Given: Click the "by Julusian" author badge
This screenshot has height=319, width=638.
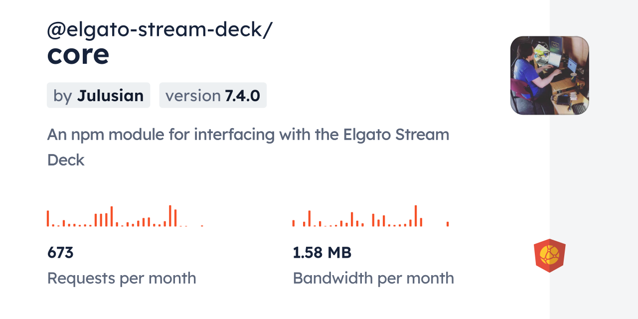Looking at the screenshot, I should 98,95.
